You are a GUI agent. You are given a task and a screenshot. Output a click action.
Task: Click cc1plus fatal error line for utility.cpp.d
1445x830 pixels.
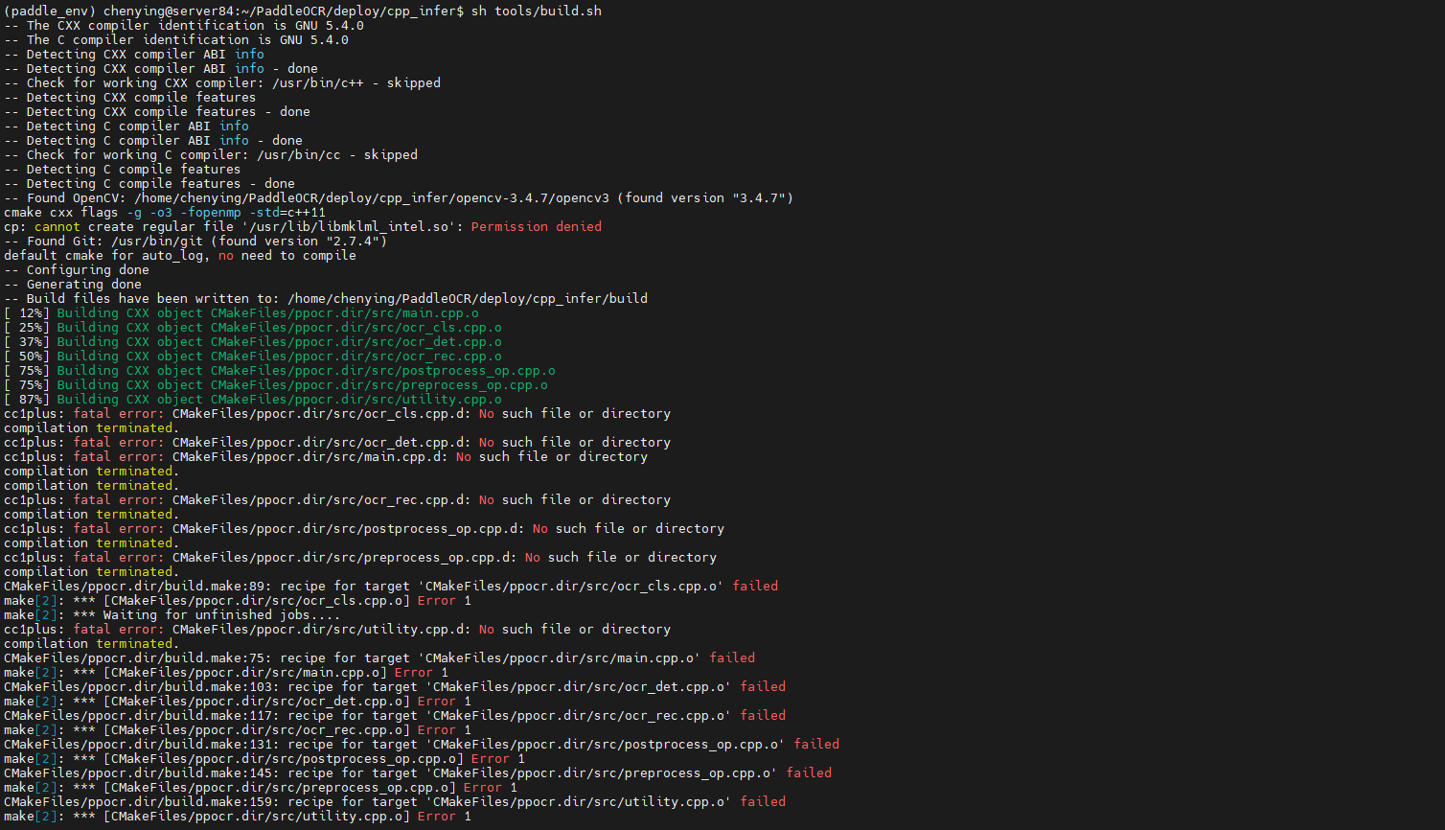337,629
